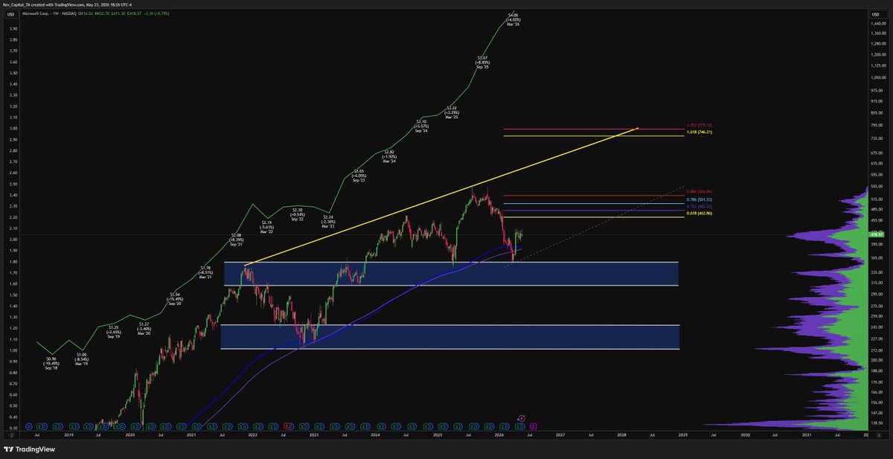Click the $1.25 Sep '19 EPS label

(113, 331)
